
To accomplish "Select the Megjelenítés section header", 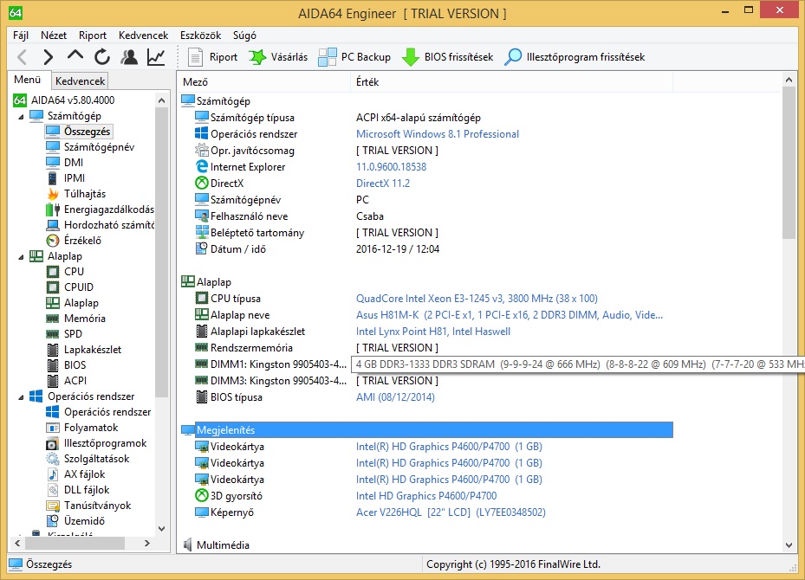I will tap(427, 429).
